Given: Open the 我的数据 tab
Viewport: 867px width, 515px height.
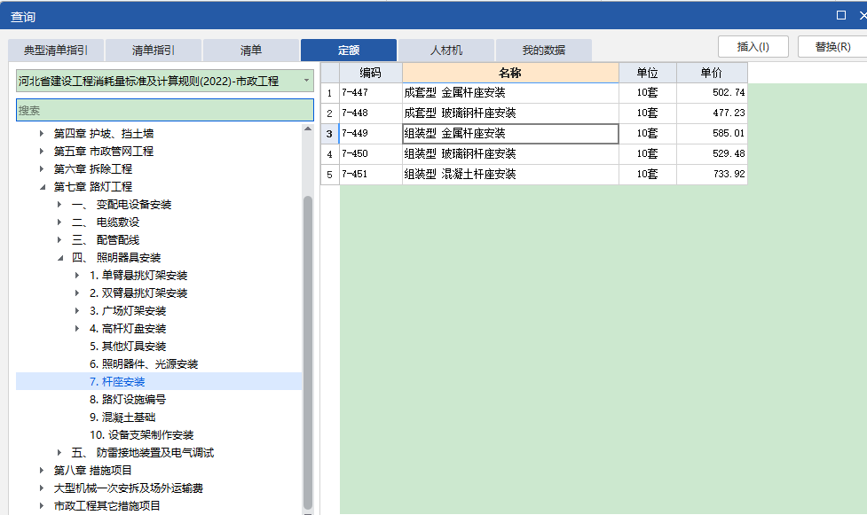Looking at the screenshot, I should [542, 50].
